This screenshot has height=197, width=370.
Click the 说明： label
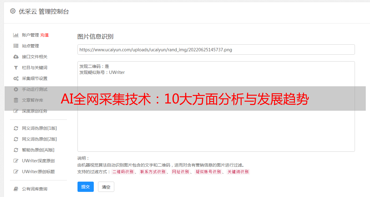click(84, 158)
